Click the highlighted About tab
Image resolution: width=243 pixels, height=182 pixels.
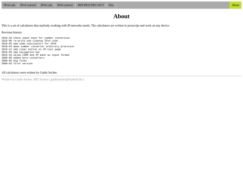235,5
